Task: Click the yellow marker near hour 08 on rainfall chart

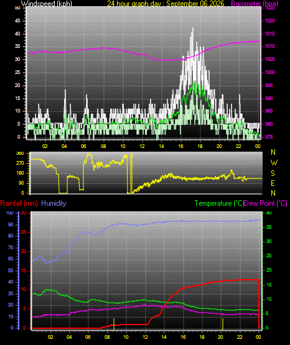Action: [114, 324]
